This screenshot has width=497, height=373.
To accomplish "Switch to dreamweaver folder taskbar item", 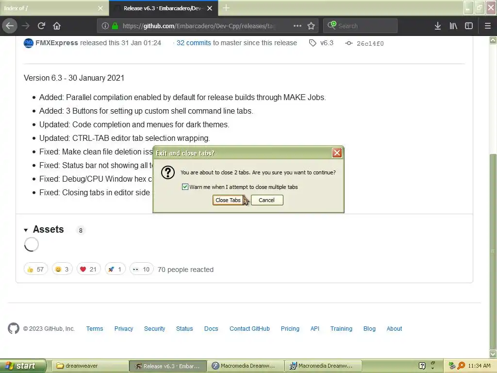I will point(89,366).
